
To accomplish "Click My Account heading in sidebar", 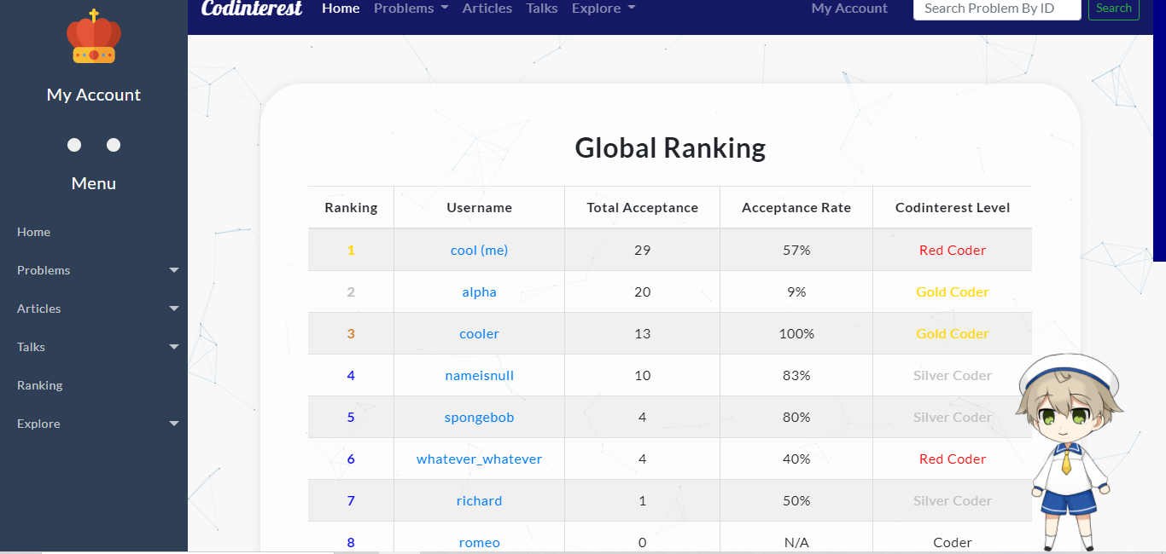I will [94, 95].
